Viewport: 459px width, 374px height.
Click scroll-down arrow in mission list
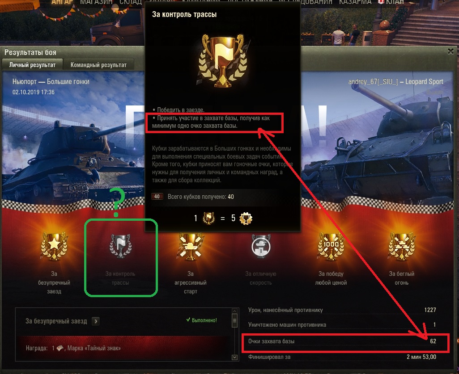[234, 357]
